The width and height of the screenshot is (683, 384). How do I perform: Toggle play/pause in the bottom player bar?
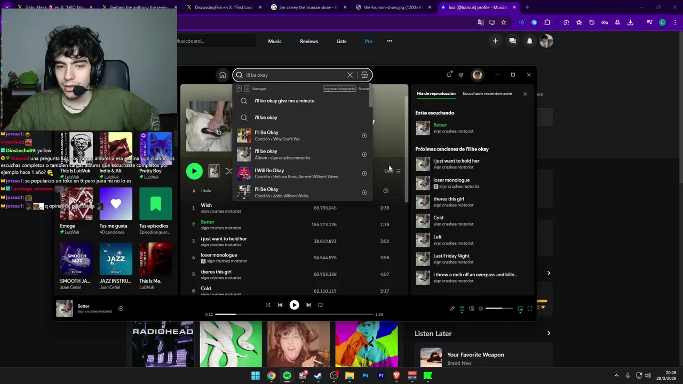click(x=294, y=305)
